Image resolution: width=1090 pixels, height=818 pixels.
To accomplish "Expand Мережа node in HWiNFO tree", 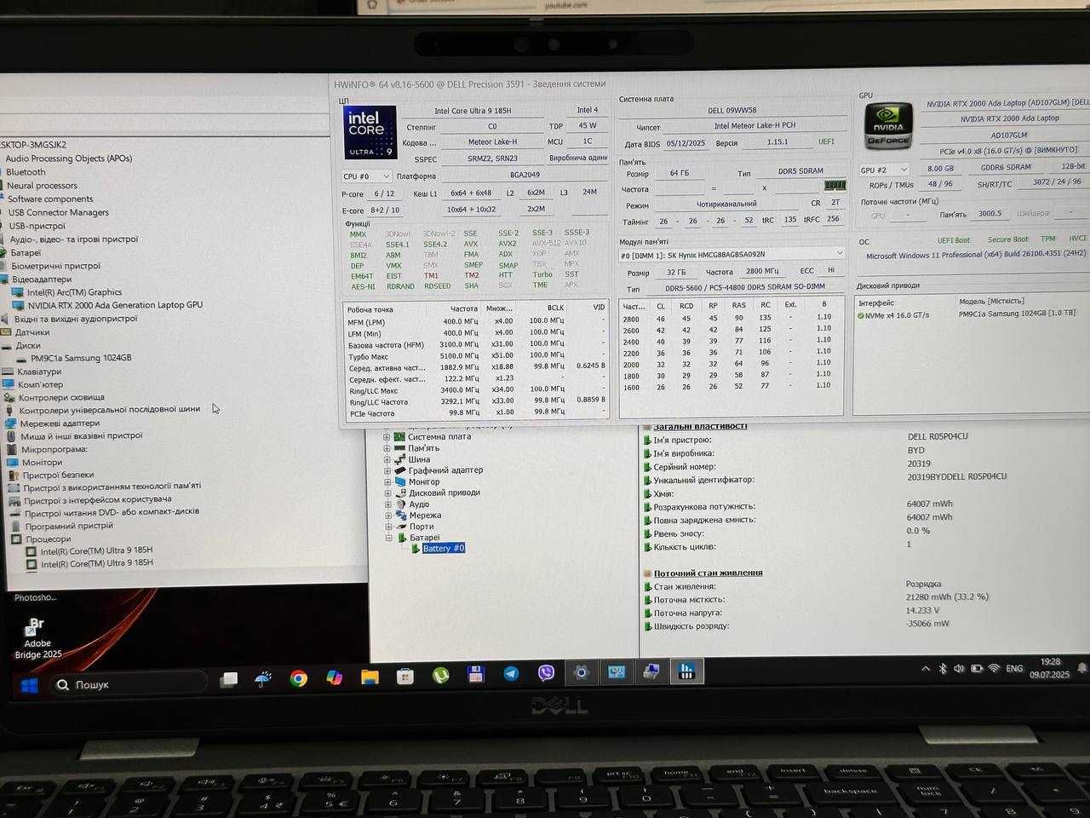I will click(x=387, y=516).
